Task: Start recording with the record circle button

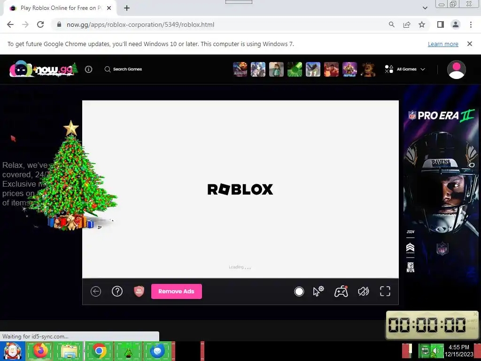Action: click(x=299, y=291)
